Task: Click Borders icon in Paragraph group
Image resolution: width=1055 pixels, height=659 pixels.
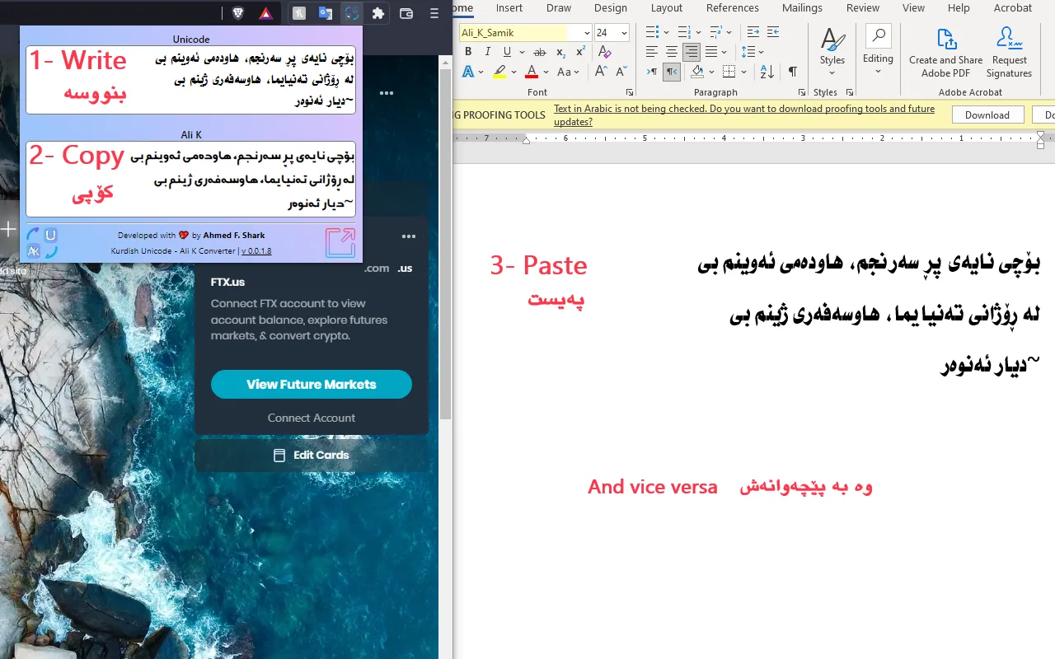Action: tap(729, 72)
